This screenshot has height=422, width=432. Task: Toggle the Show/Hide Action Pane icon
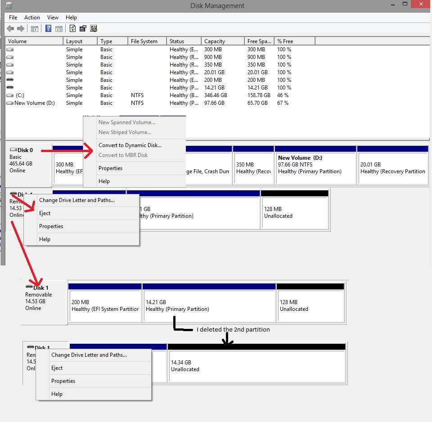[59, 29]
